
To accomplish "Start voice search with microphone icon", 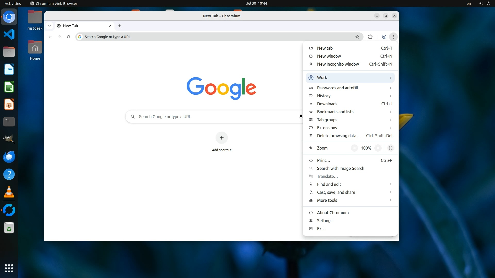I will (301, 117).
